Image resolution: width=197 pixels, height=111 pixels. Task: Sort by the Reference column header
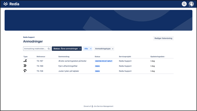coord(41,57)
